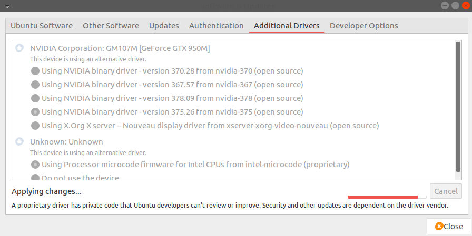Screen dimensions: 472x236
Task: Select NVIDIA driver version 370.28 radio button
Action: (x=35, y=71)
